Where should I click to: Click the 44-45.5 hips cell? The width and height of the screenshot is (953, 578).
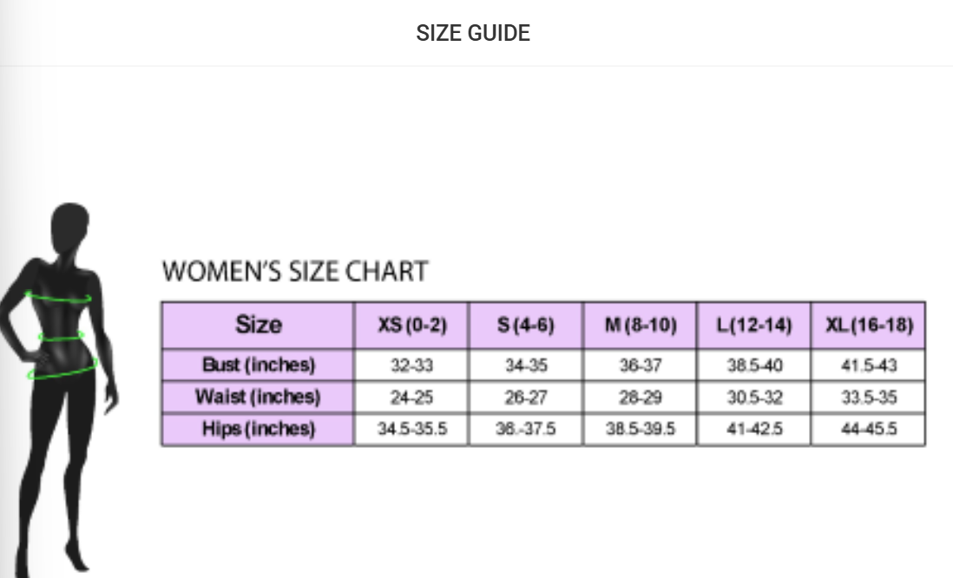point(869,430)
